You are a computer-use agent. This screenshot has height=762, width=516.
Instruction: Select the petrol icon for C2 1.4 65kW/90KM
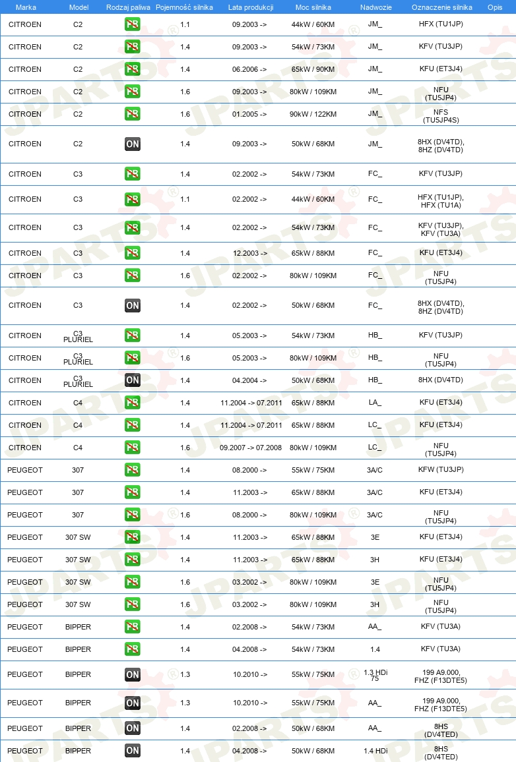(132, 69)
